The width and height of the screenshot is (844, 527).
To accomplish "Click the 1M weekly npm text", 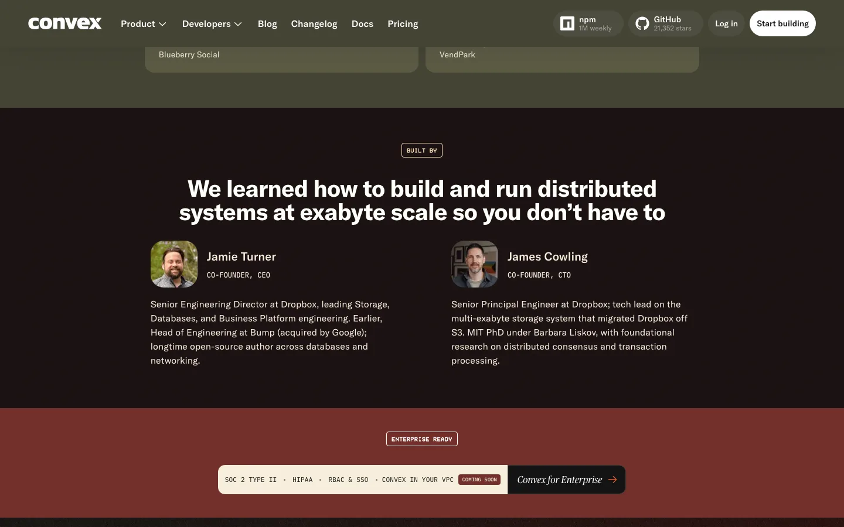I will coord(595,28).
